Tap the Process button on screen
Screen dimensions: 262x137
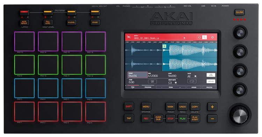coord(209,87)
